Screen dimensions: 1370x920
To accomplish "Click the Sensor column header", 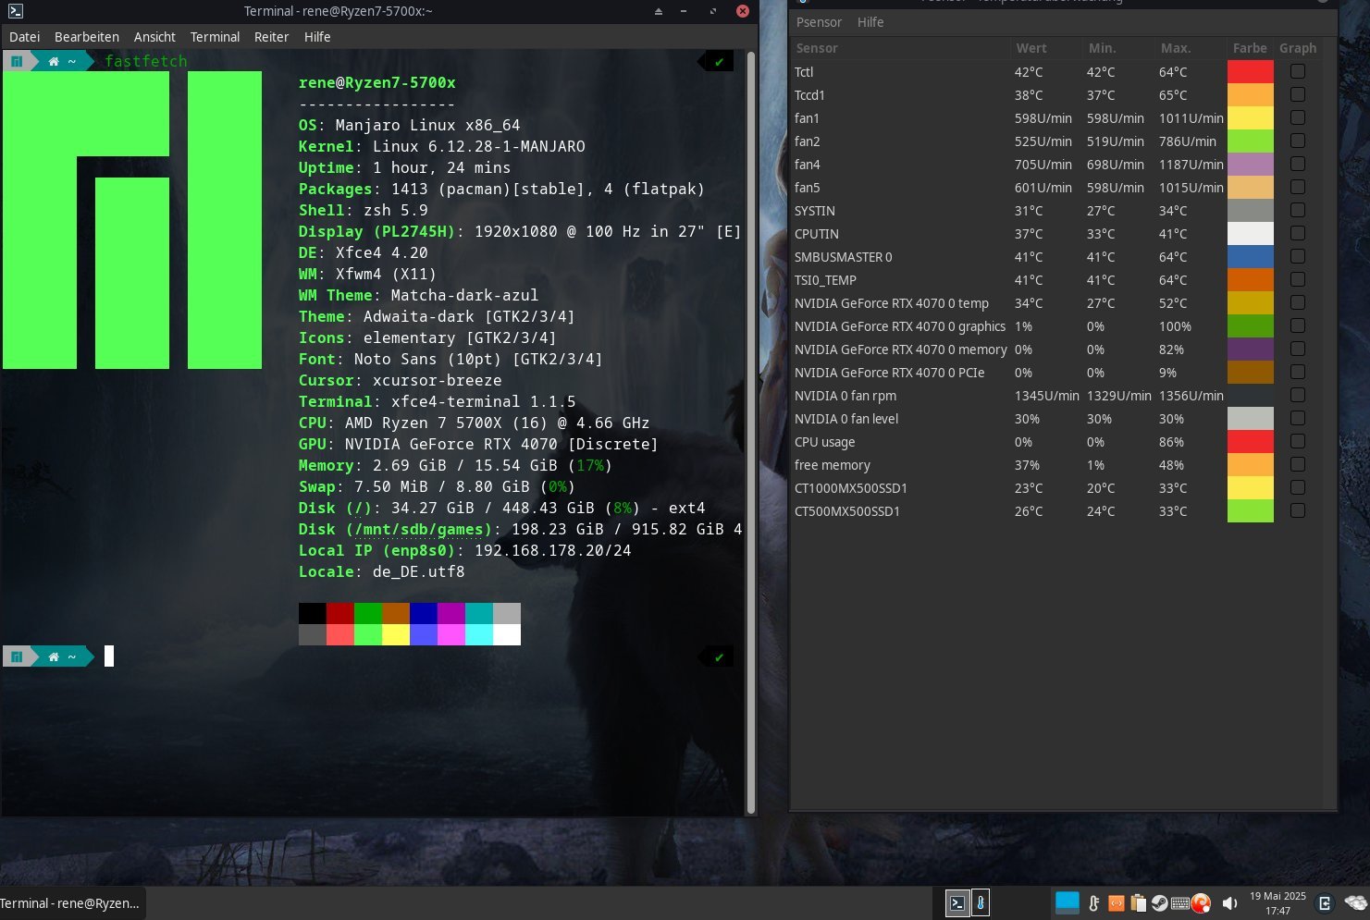I will pos(900,48).
